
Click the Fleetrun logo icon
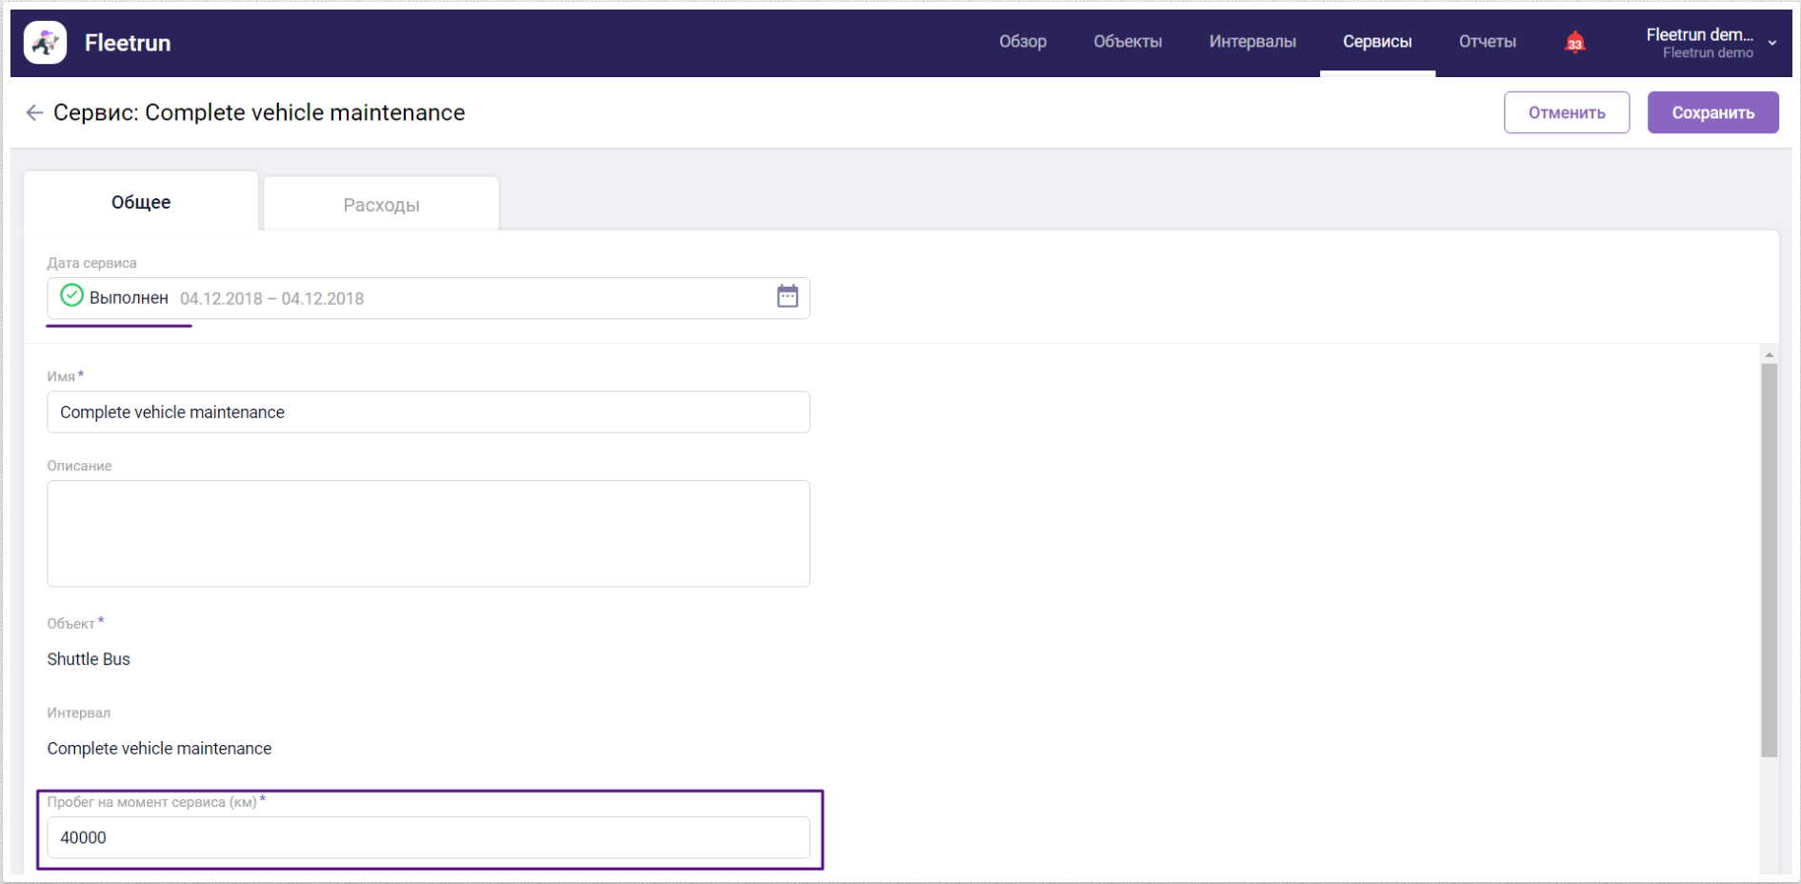pos(45,43)
